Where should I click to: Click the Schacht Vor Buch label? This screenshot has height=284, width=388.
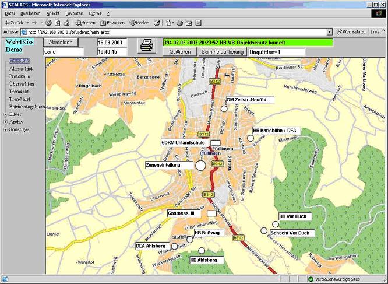(292, 233)
